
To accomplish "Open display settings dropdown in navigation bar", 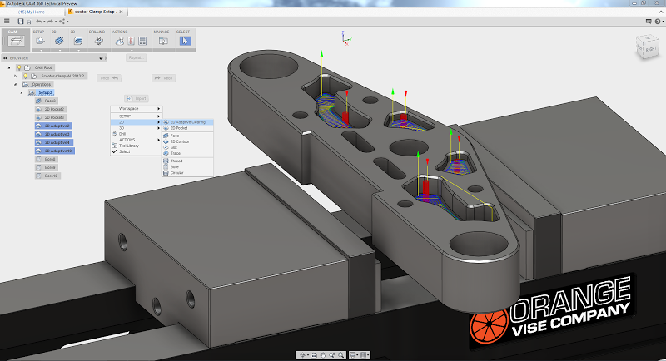I will click(355, 355).
